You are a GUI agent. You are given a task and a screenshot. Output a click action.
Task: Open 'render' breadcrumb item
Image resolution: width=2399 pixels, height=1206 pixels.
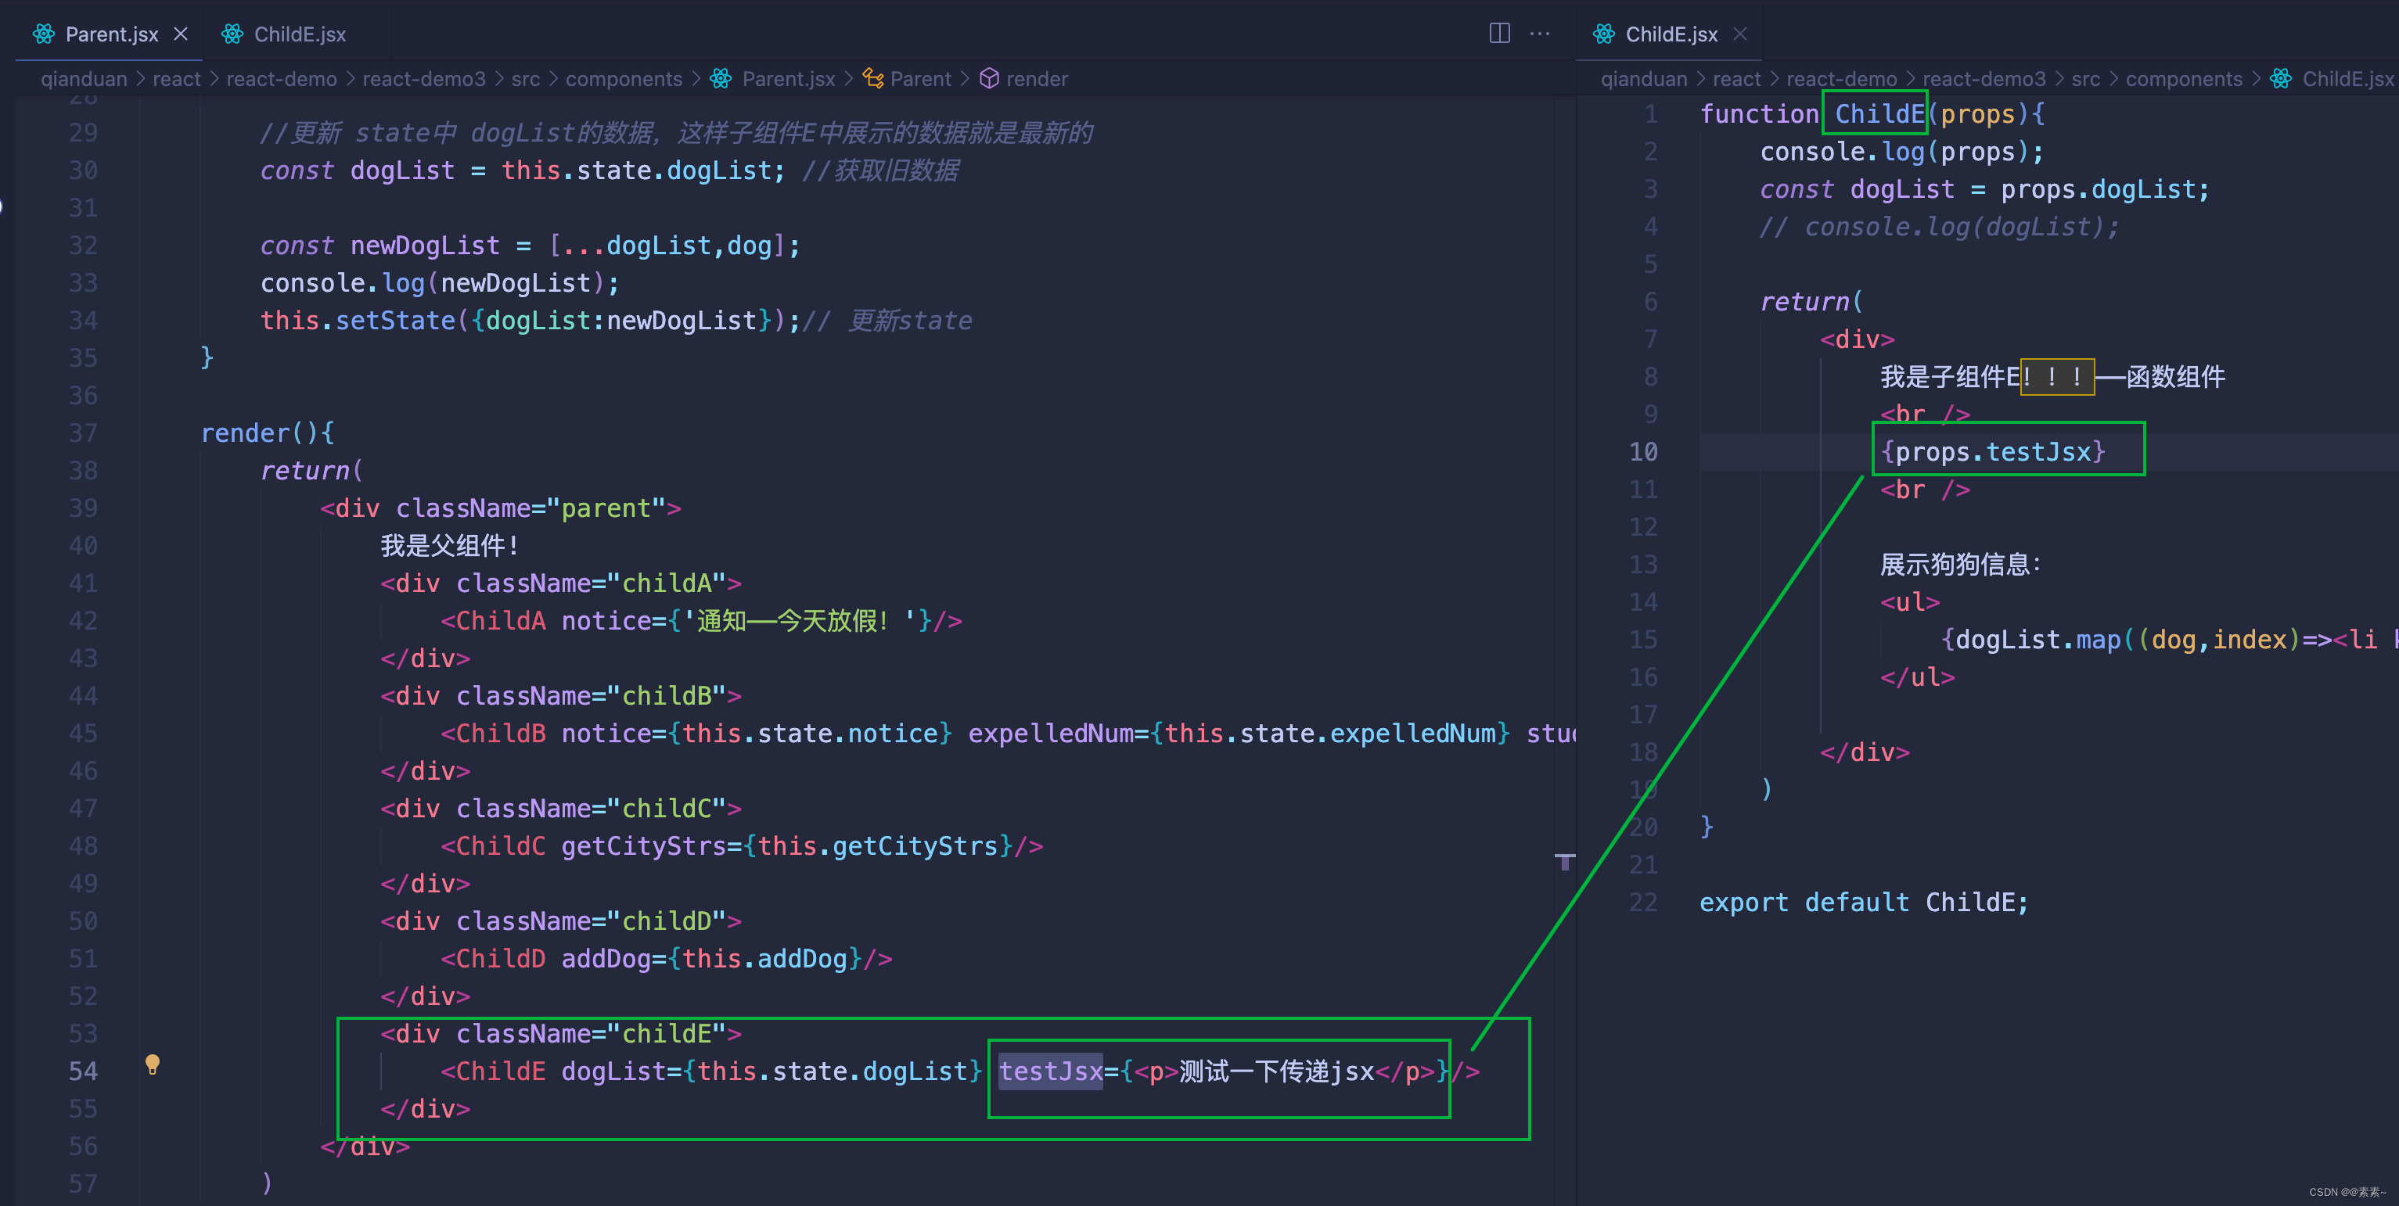[1037, 79]
